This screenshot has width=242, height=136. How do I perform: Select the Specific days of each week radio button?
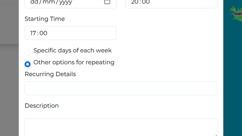tap(27, 52)
